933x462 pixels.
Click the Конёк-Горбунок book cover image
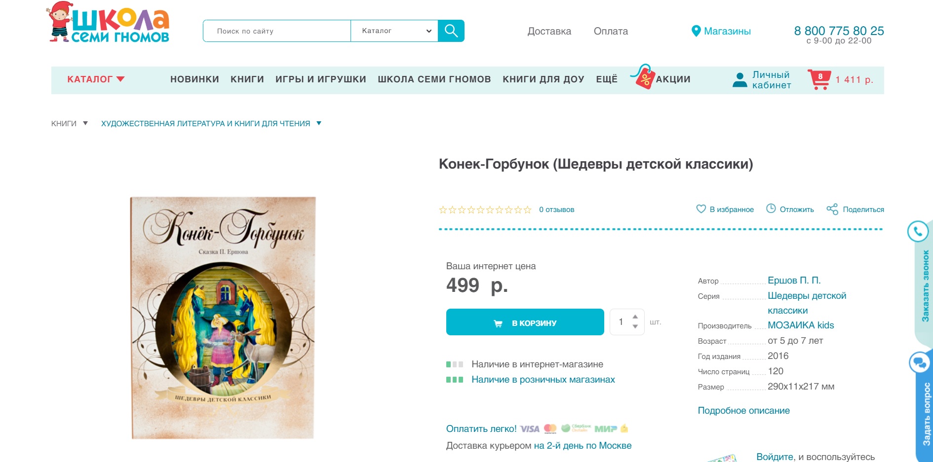tap(223, 318)
